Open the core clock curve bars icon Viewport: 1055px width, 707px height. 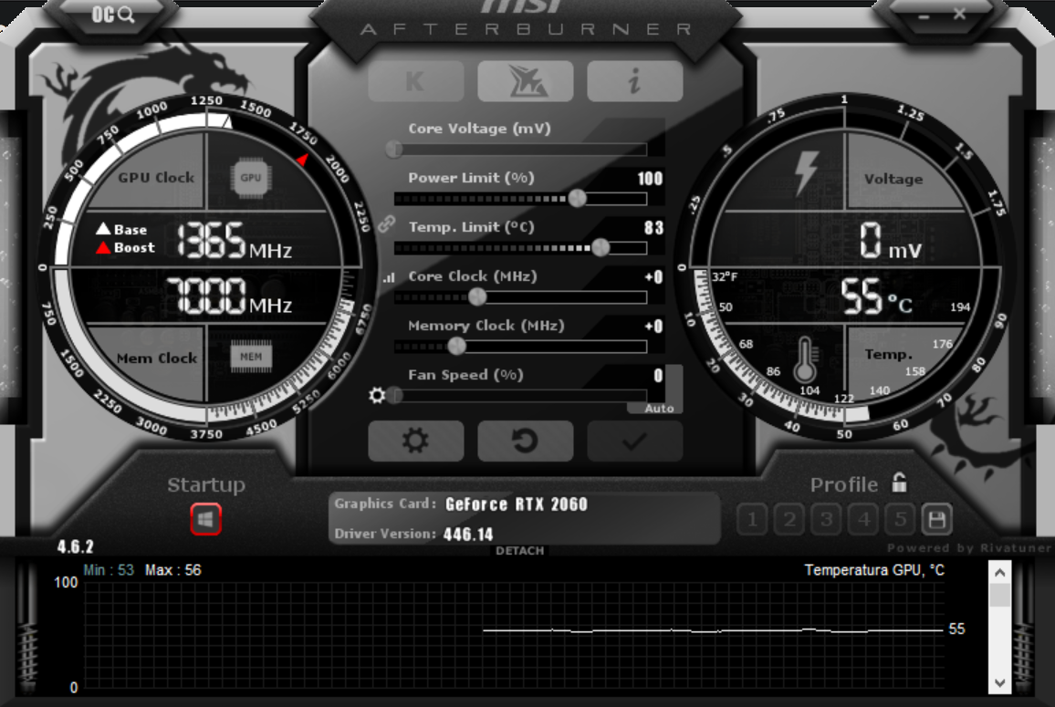[389, 276]
